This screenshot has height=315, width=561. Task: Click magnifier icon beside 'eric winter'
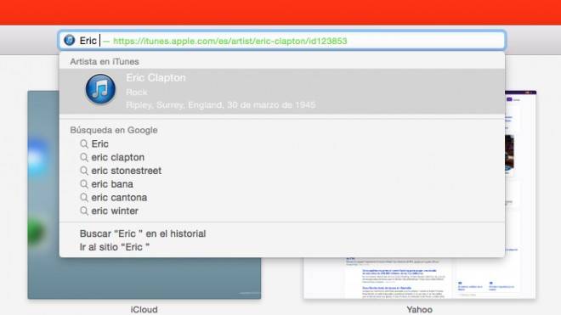pos(84,211)
